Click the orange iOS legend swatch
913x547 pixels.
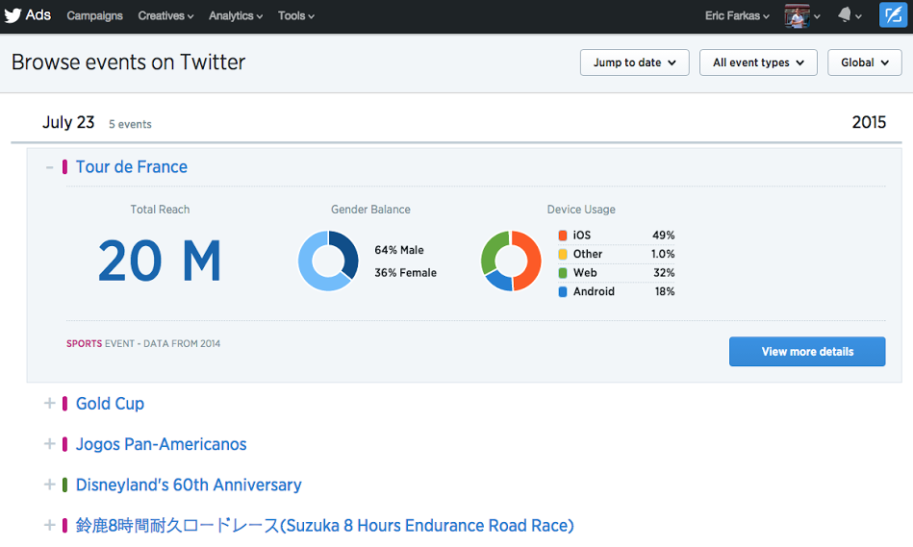pyautogui.click(x=563, y=236)
